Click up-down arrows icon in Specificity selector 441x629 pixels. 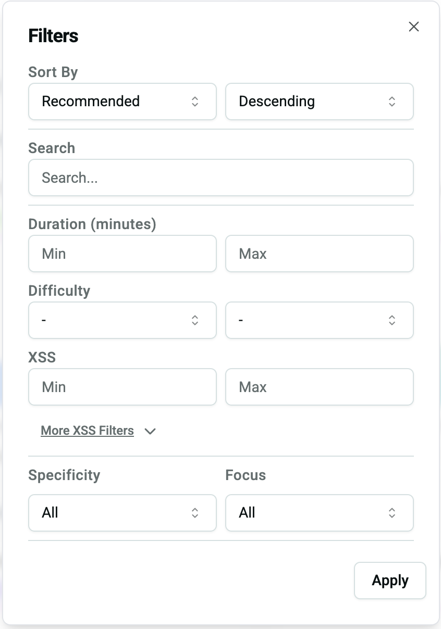(x=195, y=513)
